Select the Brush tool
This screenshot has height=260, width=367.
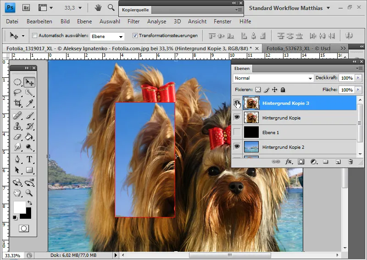pos(29,116)
